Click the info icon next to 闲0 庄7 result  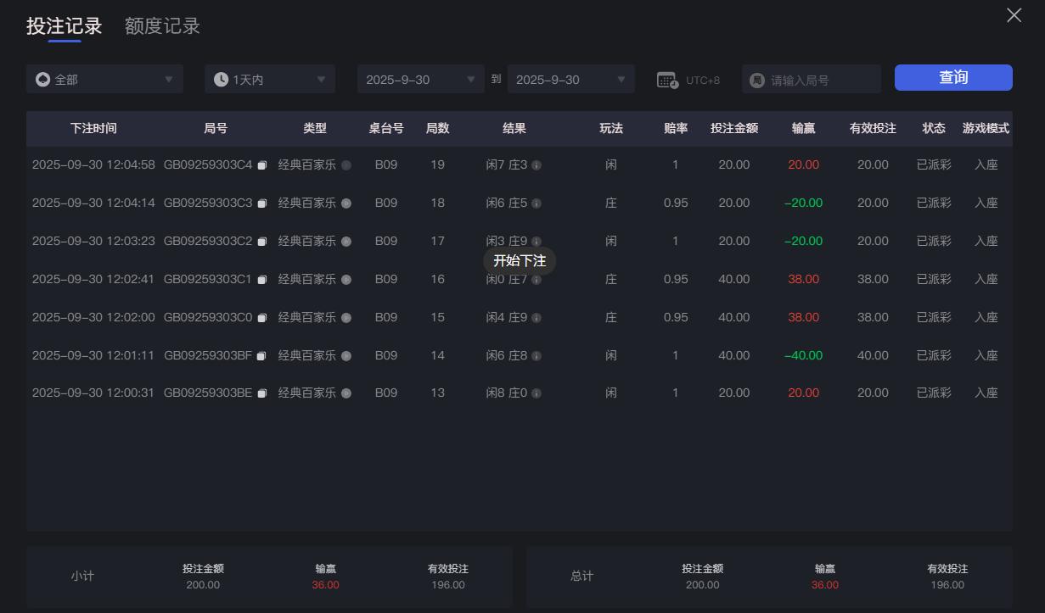(537, 279)
